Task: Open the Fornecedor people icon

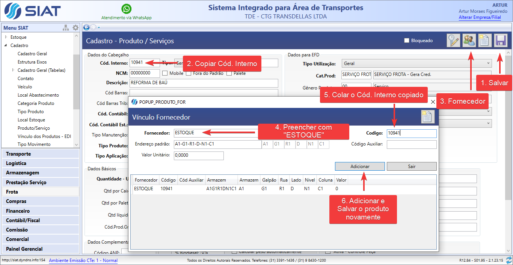Action: click(x=469, y=41)
